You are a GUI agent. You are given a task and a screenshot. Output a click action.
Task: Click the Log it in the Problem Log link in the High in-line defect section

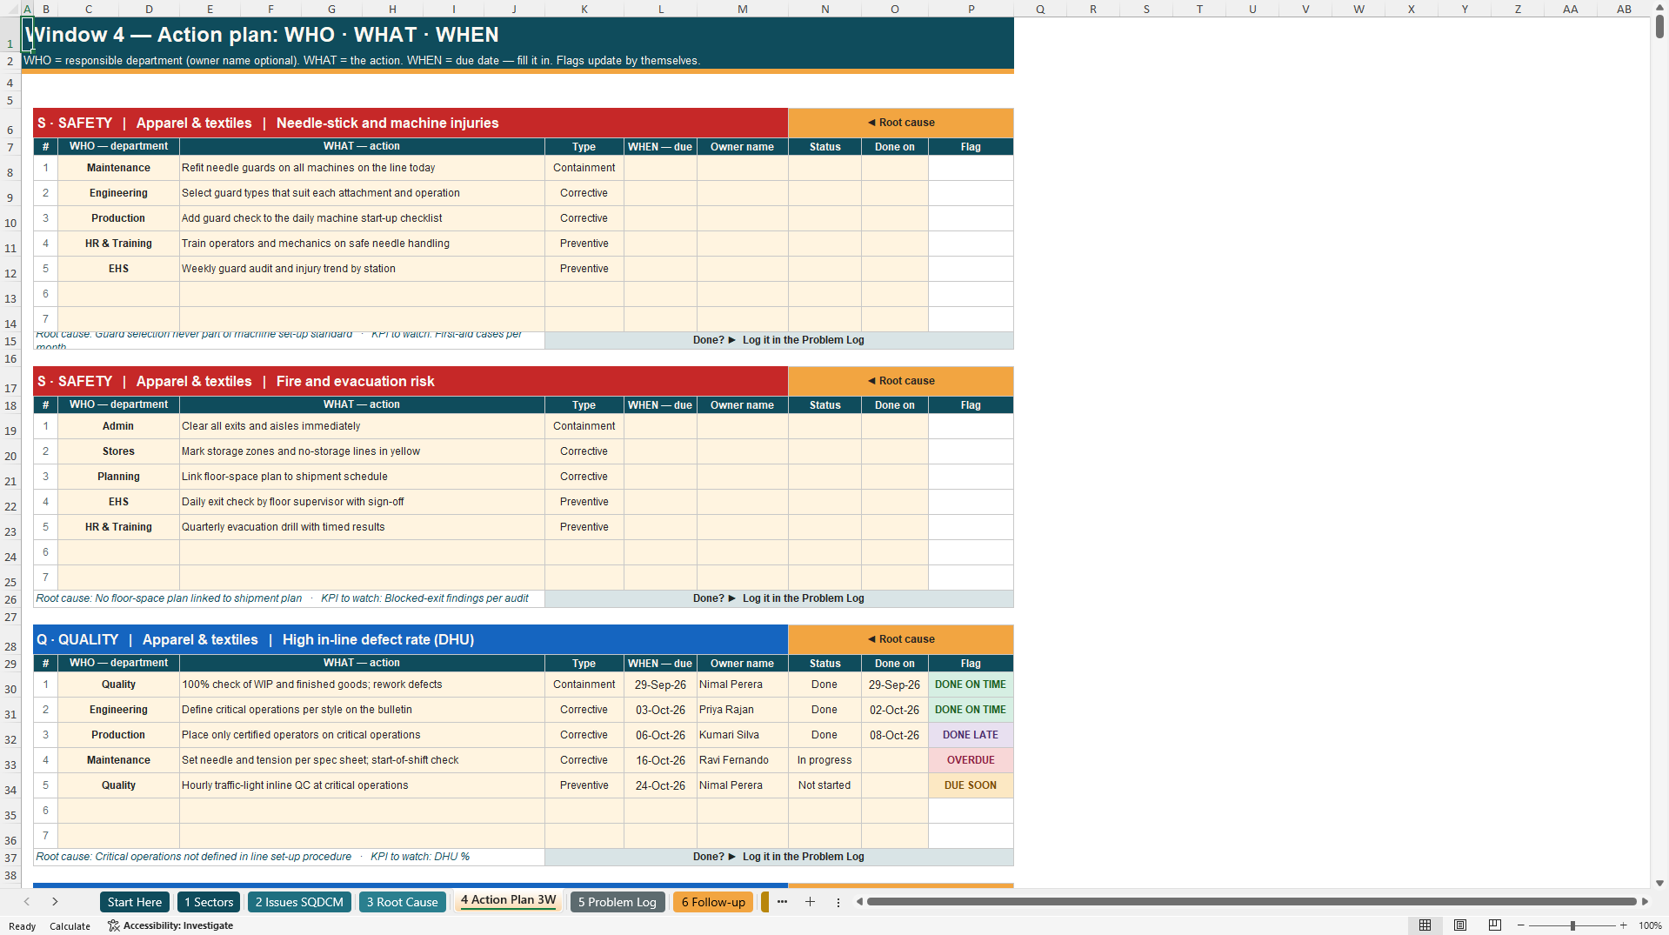pos(778,857)
